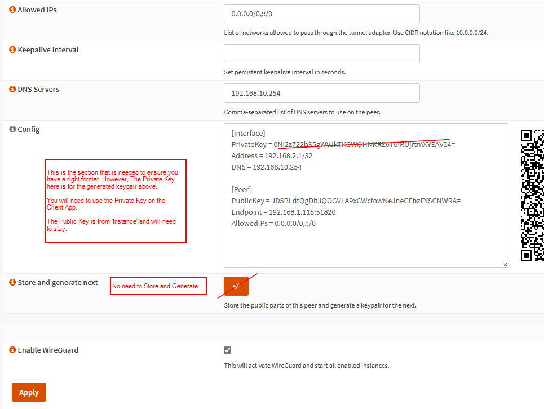Click the info icon beside Enable WireGuard
This screenshot has width=544, height=409.
pyautogui.click(x=12, y=350)
